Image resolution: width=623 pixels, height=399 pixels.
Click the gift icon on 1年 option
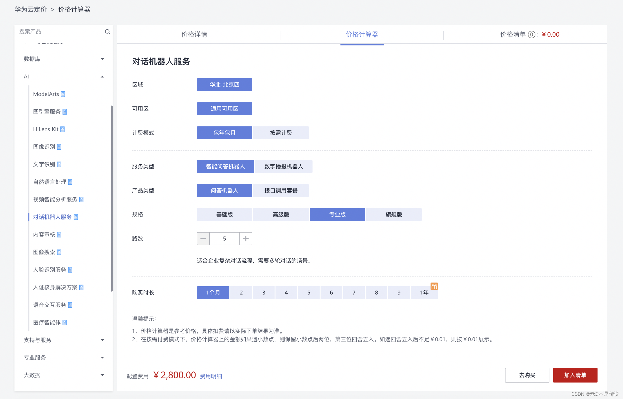coord(434,286)
